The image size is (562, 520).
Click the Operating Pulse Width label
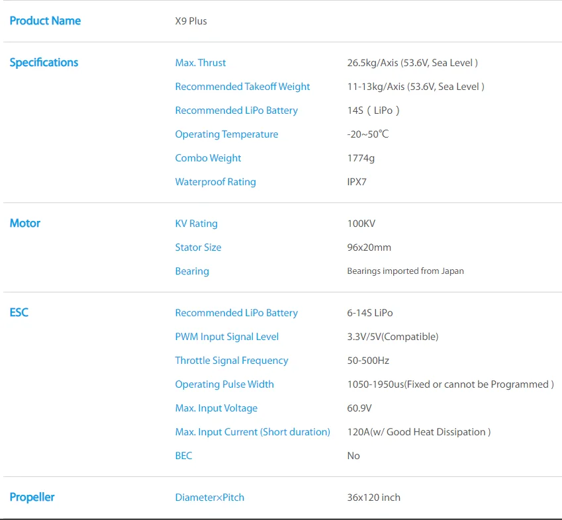[224, 384]
